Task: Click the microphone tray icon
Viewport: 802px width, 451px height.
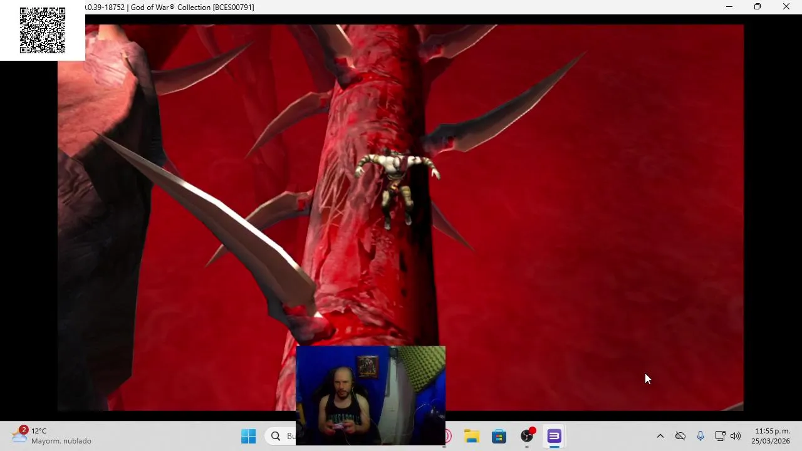Action: click(x=700, y=436)
